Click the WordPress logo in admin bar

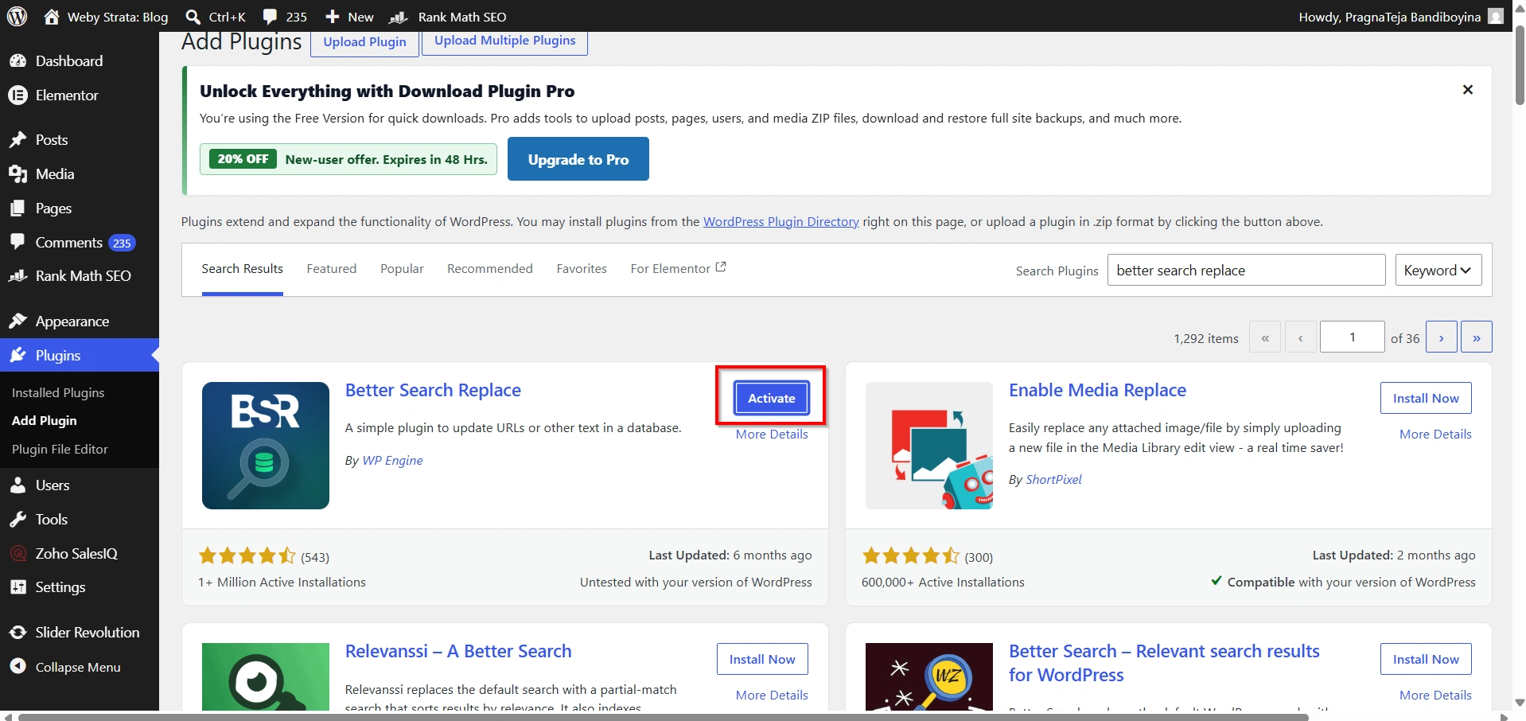click(x=17, y=16)
